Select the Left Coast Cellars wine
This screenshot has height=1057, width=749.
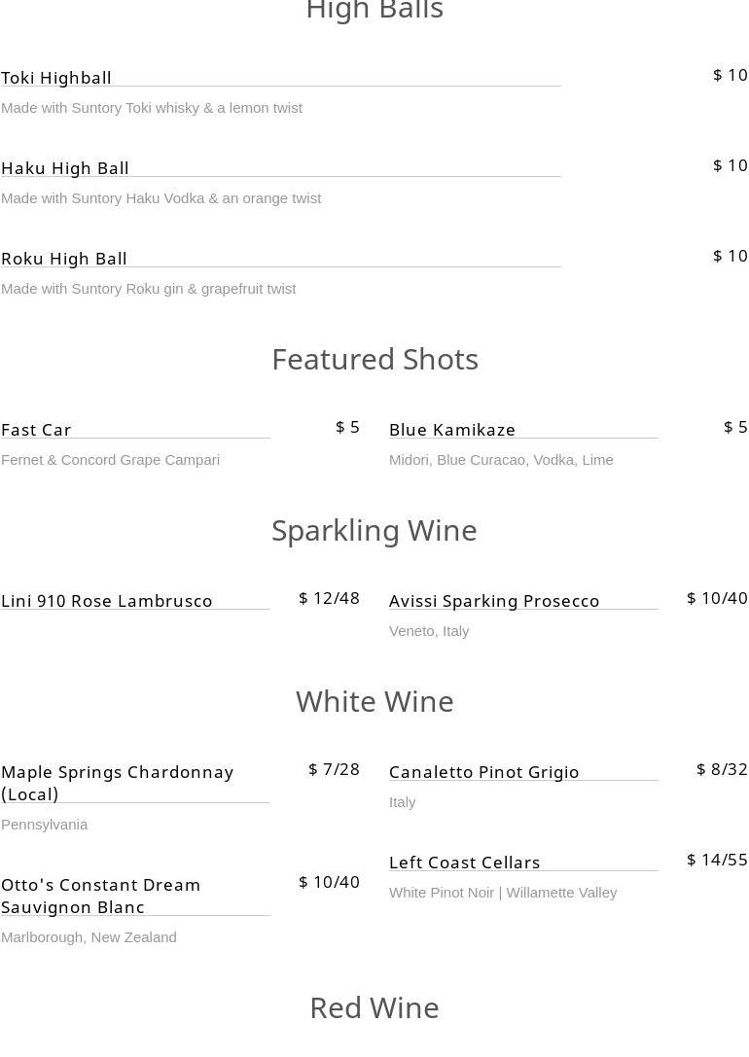coord(465,863)
